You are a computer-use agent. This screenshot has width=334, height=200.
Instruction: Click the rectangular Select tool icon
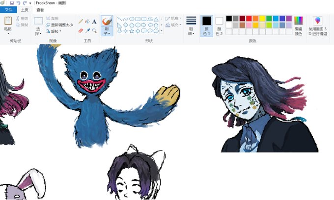click(38, 21)
